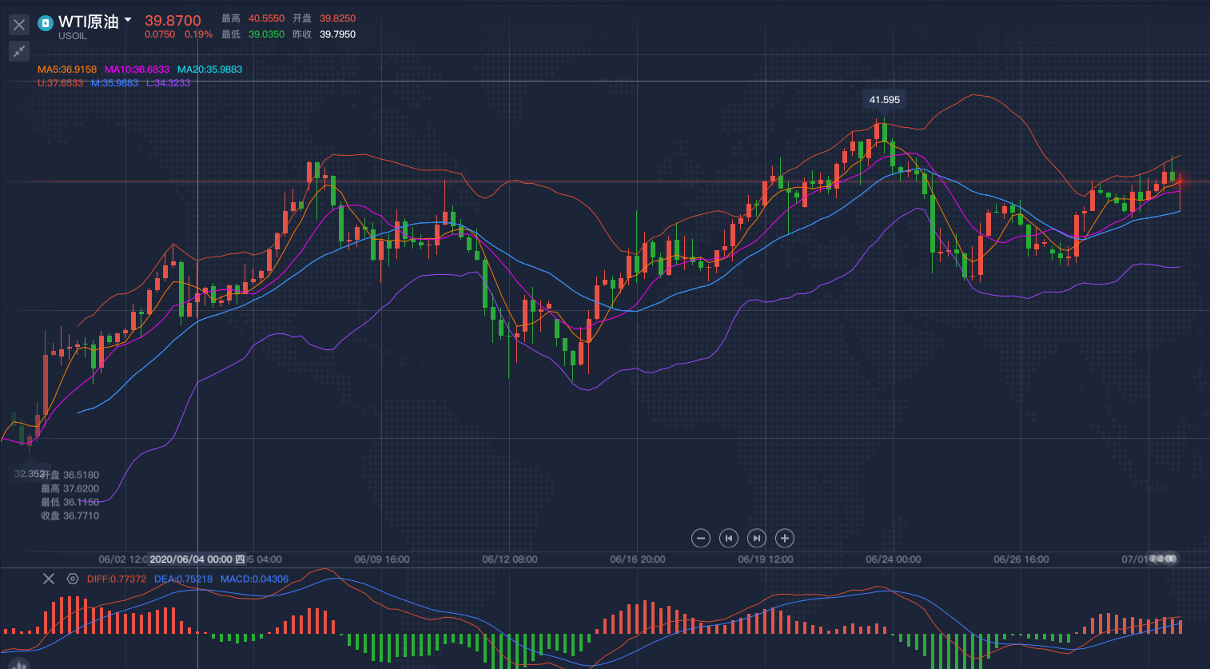Screen dimensions: 1210x669
Task: Click the candlestick icon at bottom-left corner
Action: [19, 663]
